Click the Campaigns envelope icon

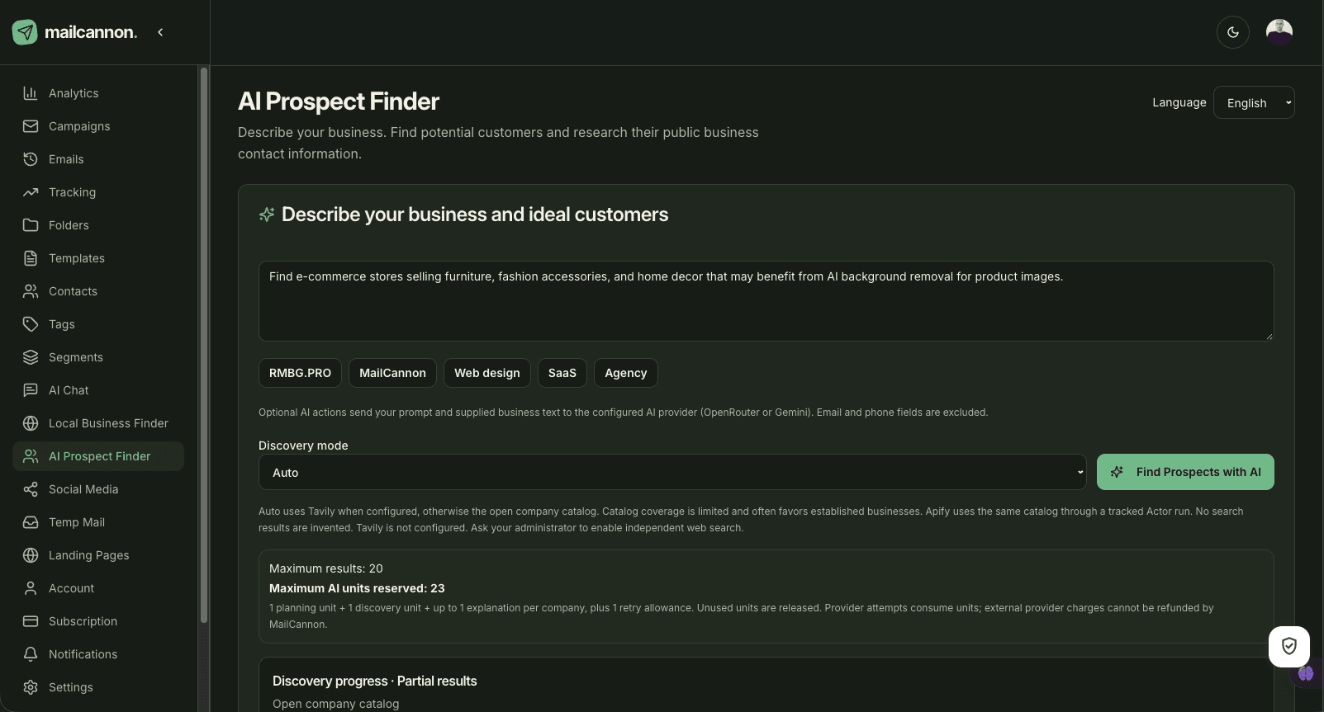tap(31, 126)
